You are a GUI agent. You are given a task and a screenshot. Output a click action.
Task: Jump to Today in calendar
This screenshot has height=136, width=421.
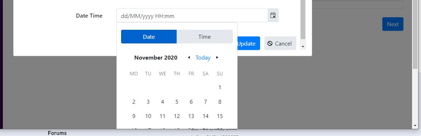pos(203,57)
